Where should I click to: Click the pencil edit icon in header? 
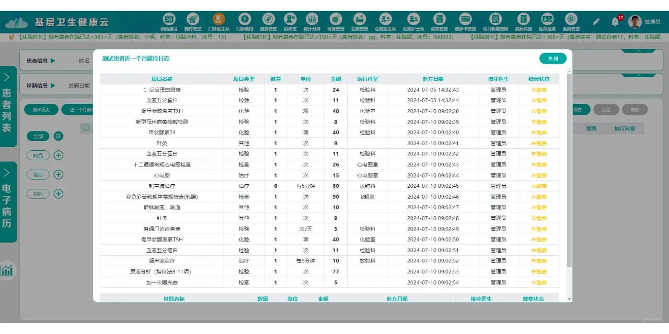[x=596, y=22]
